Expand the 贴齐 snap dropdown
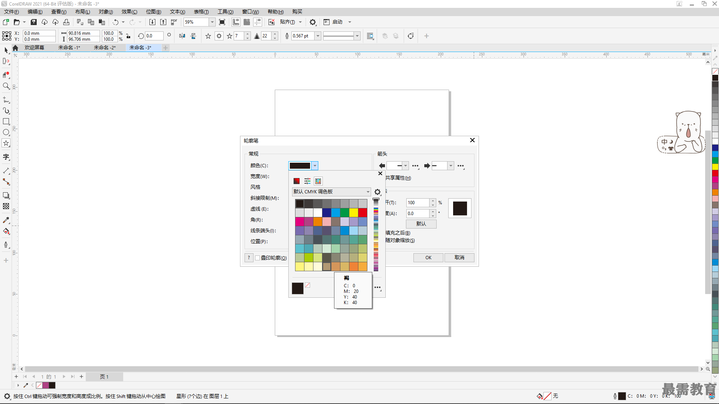The width and height of the screenshot is (719, 404). pos(300,22)
